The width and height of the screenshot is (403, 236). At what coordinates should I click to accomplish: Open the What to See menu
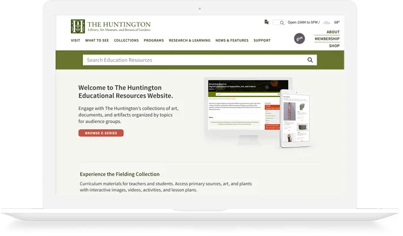pyautogui.click(x=97, y=41)
